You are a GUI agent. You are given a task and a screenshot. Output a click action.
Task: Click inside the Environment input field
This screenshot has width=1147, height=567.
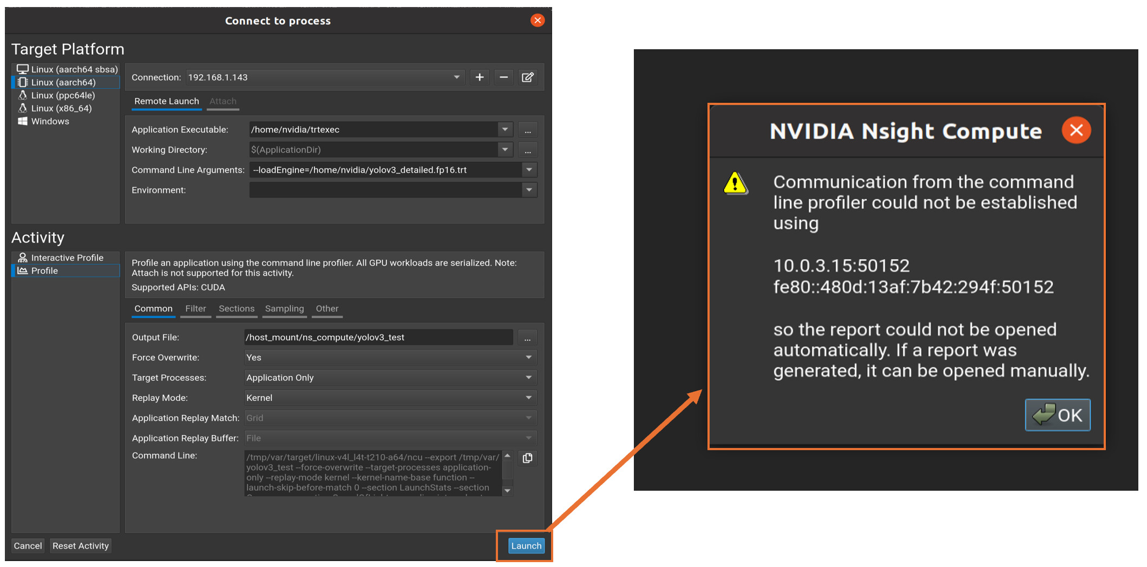coord(379,190)
